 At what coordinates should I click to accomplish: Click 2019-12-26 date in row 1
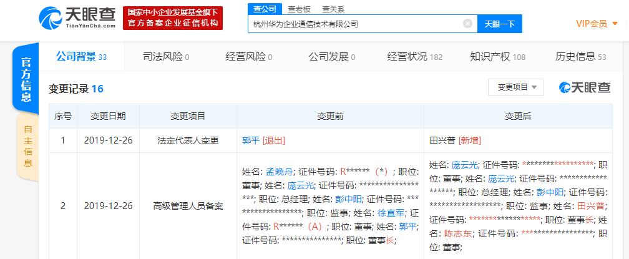(108, 140)
